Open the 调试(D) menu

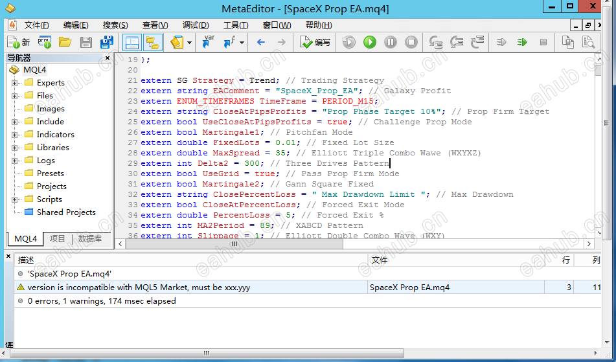[195, 25]
